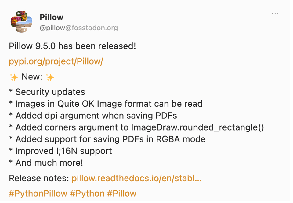Click the Pillow profile avatar

pos(21,22)
